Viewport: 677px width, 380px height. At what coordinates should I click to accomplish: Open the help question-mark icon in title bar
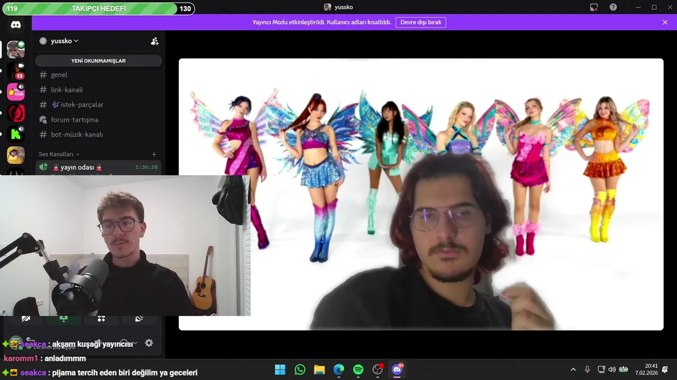(x=613, y=7)
